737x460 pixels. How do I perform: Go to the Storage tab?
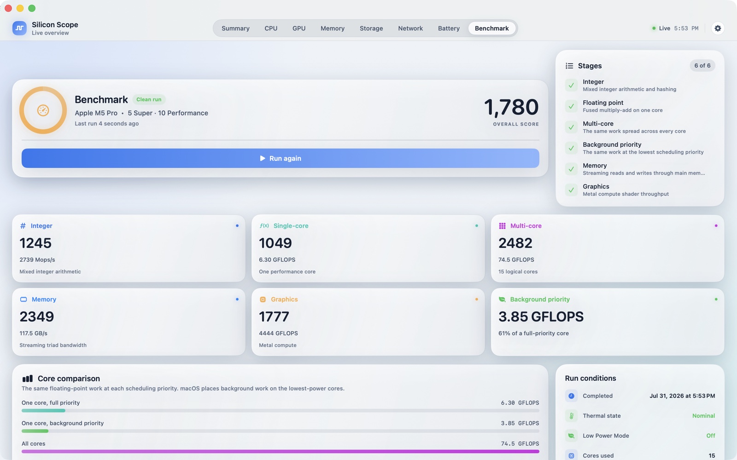click(371, 29)
